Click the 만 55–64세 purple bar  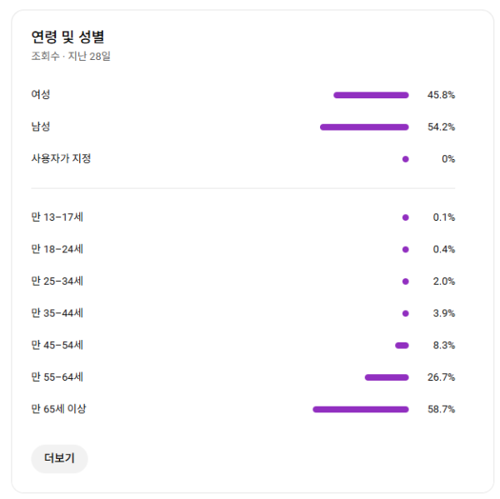pos(387,377)
